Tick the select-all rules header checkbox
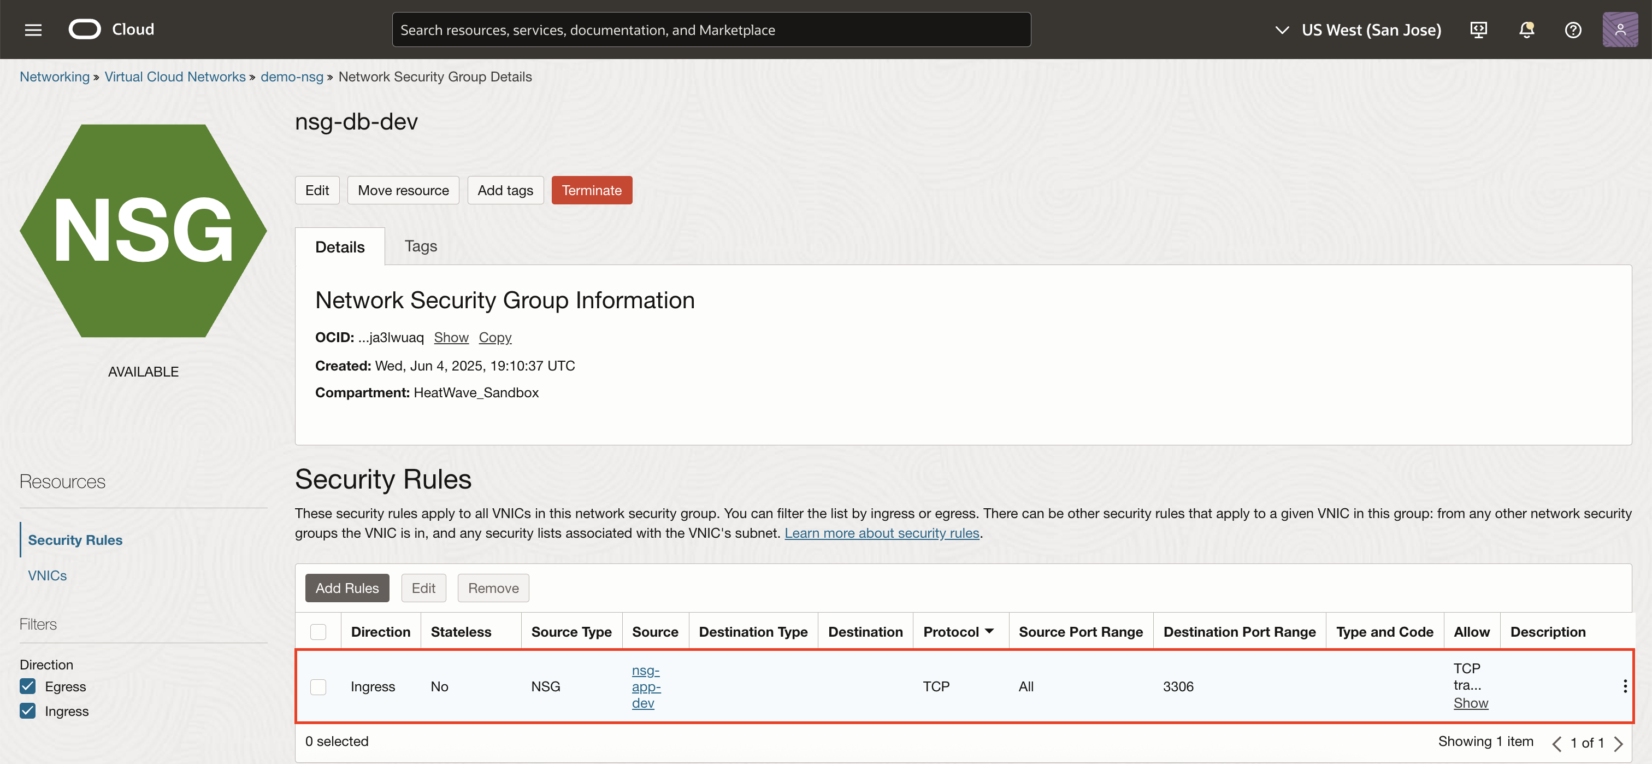Screen dimensions: 1652x764 pyautogui.click(x=318, y=632)
